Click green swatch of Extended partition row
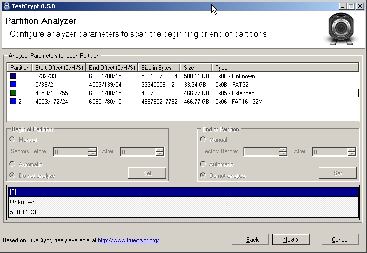The image size is (367, 253). 13,93
